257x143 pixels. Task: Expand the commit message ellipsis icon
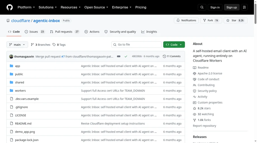point(119,56)
